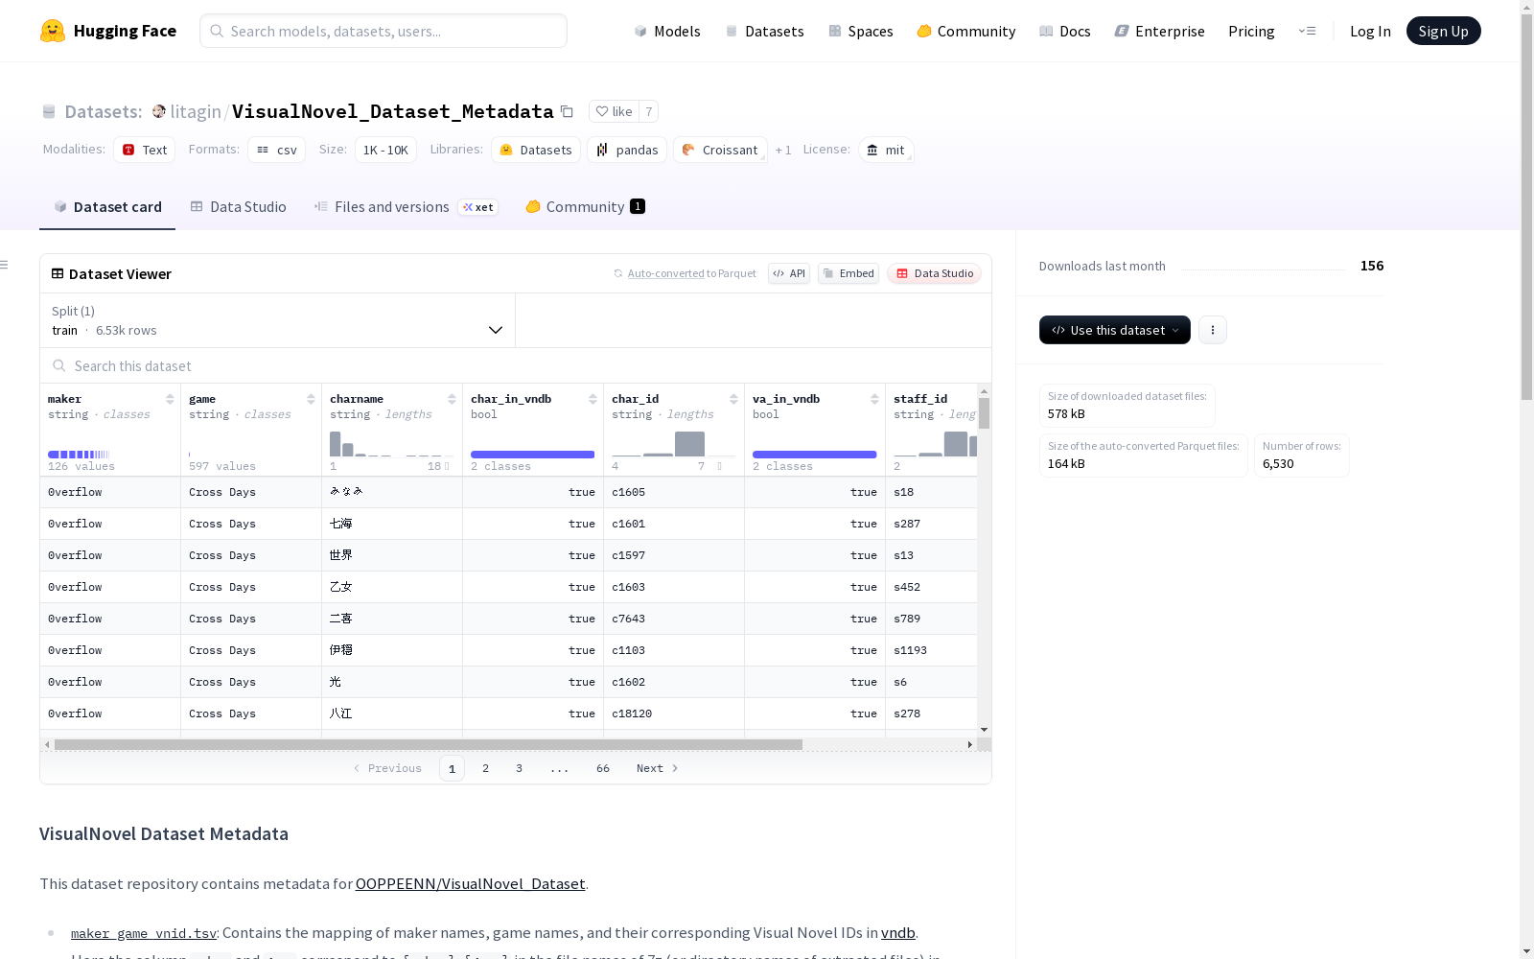
Task: Click the Datasets breadcrumb icon
Action: 49,111
